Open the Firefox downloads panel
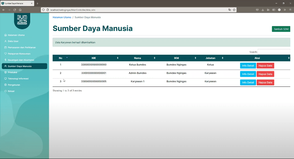294x159 pixels. (x=263, y=10)
